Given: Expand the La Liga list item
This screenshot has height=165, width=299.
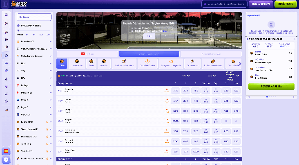Looking at the screenshot, I should click(x=51, y=85).
